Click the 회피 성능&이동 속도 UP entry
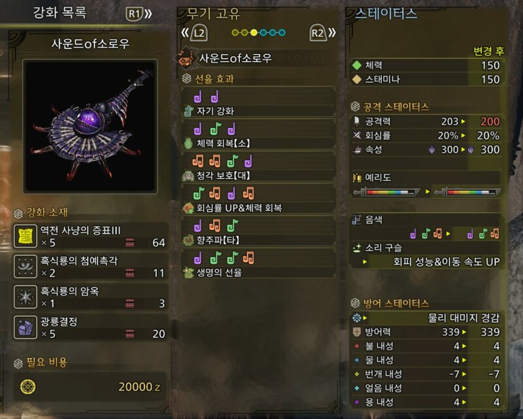Screen dimensions: 523x419 coord(447,261)
